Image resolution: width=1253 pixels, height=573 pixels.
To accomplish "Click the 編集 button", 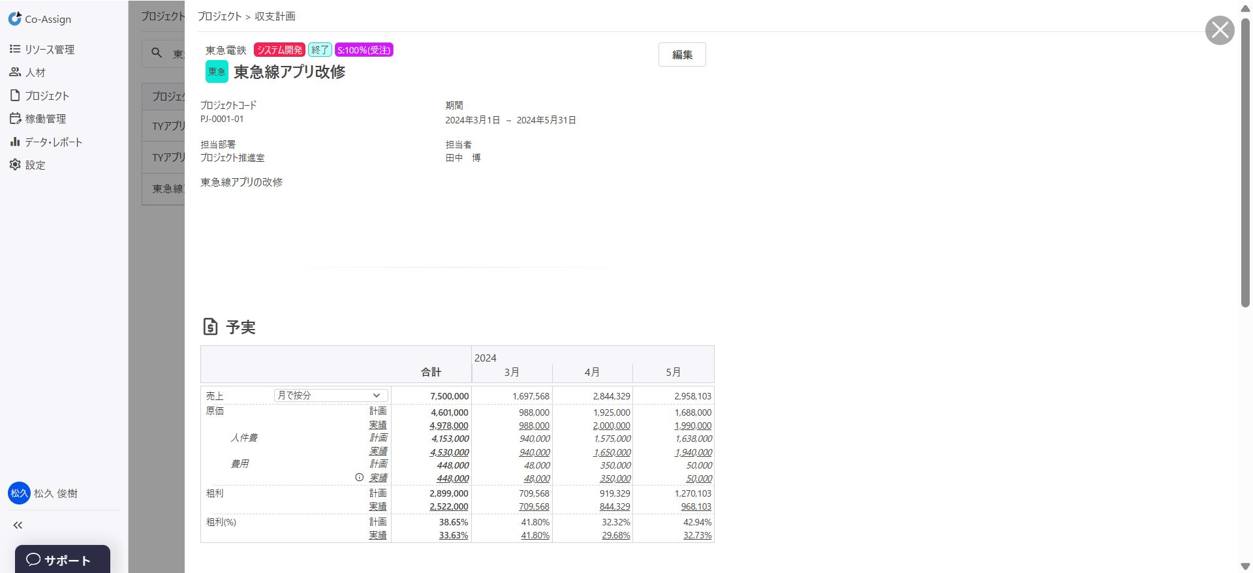I will (682, 55).
